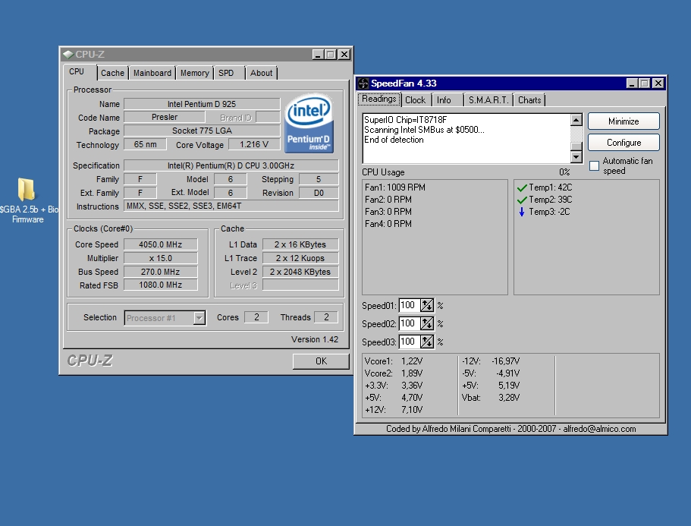Click the Speed03 spinner arrows
Image resolution: width=691 pixels, height=526 pixels.
point(427,342)
